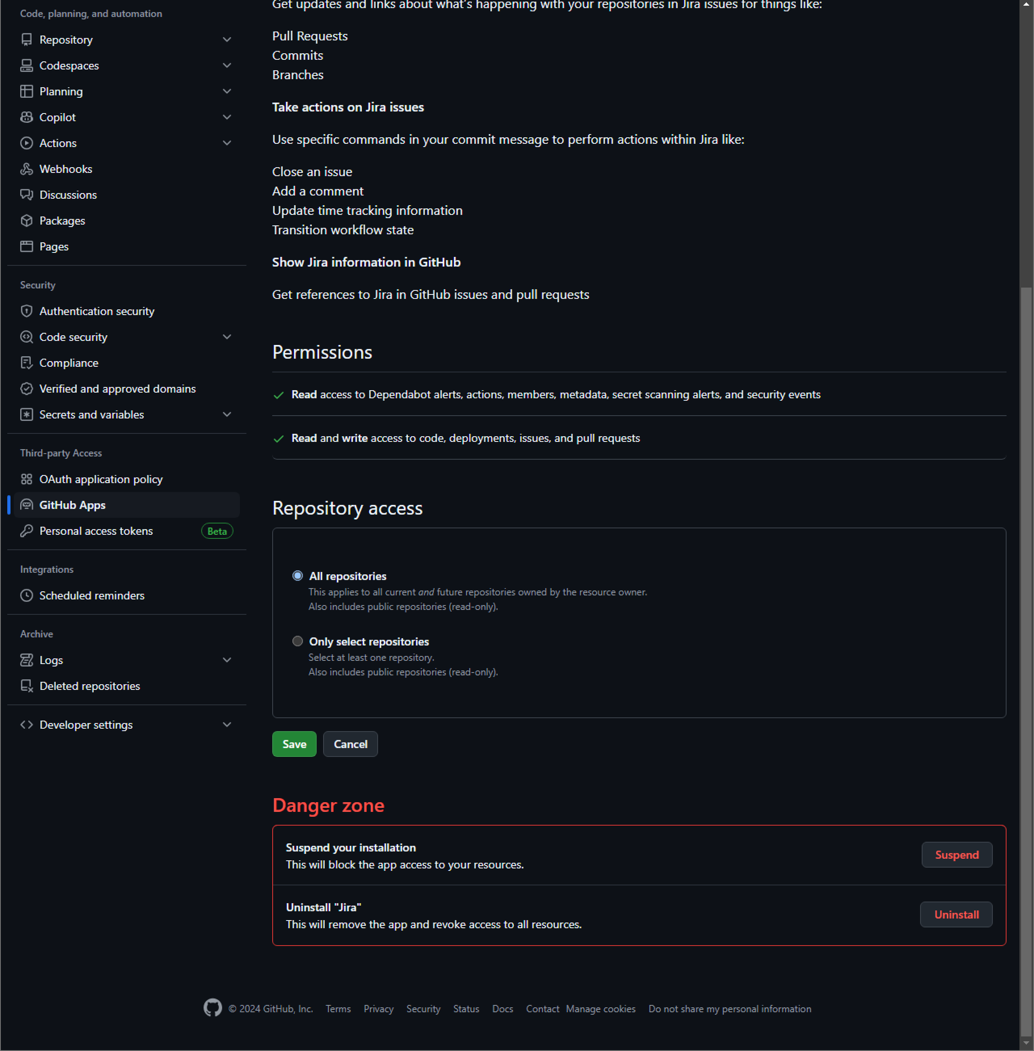The image size is (1034, 1051).
Task: Click the GitHub logo in footer
Action: (212, 1008)
